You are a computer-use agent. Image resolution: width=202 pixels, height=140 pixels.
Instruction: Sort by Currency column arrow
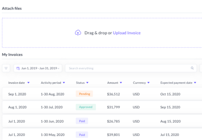148,83
